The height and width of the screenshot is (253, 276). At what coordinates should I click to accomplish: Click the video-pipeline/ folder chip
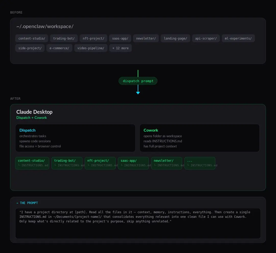(x=91, y=48)
